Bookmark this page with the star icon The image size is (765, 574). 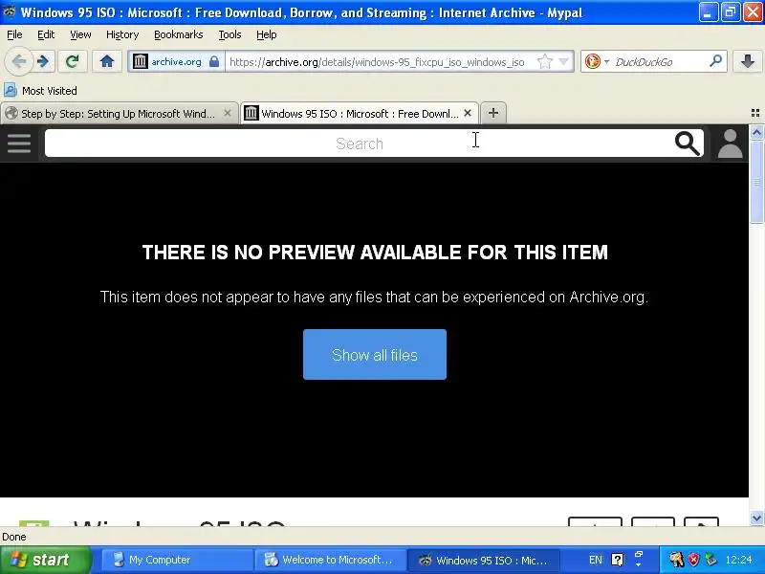(x=544, y=61)
